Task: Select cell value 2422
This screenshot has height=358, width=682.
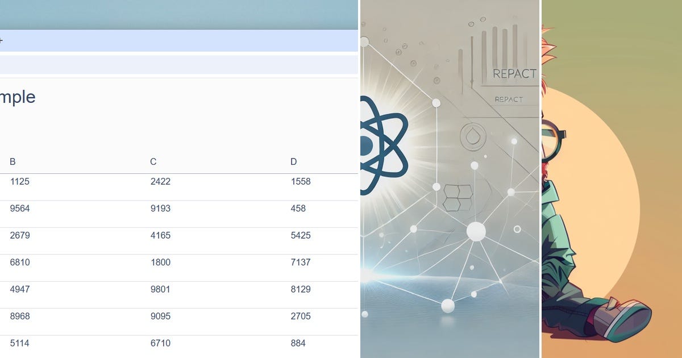Action: point(160,182)
